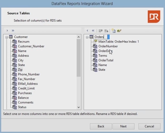
Task: Select the Customer_Number column
Action: [x=31, y=46]
